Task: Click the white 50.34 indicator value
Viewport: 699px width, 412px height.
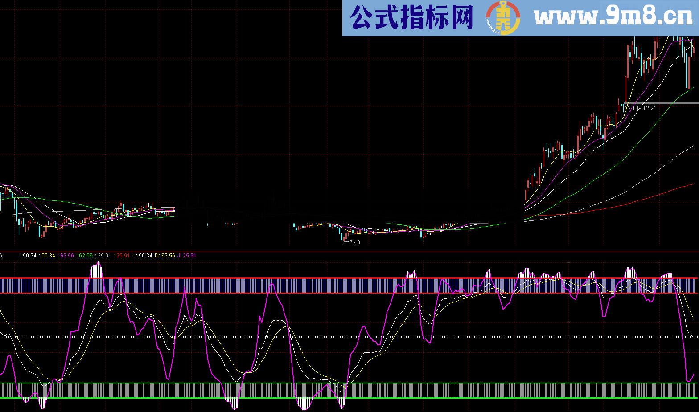Action: coord(29,256)
